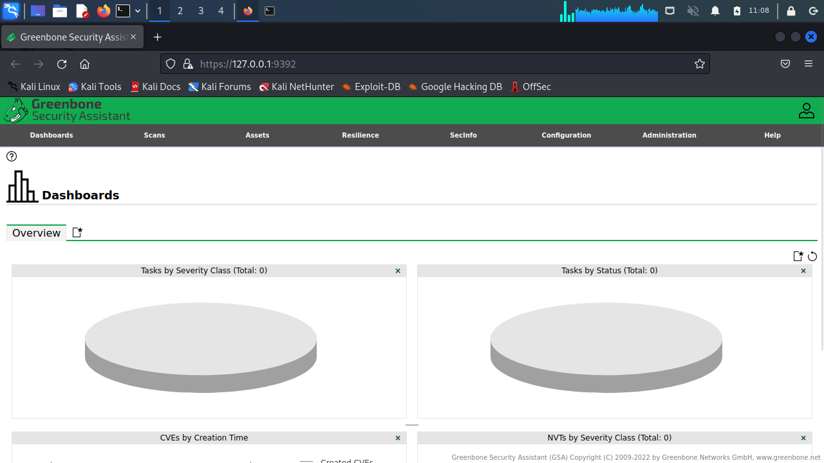
Task: Switch to workspace 3
Action: tap(201, 11)
